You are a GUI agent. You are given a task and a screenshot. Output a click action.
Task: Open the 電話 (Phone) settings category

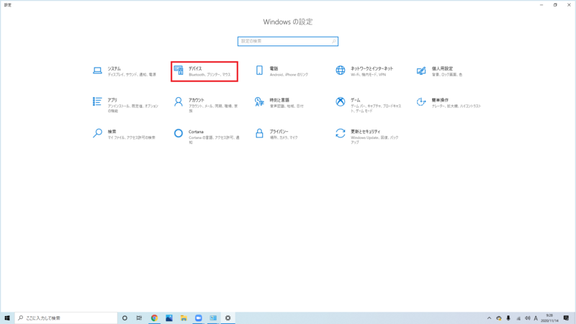[x=282, y=71]
